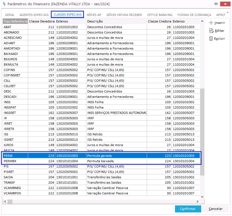Maximize the Parâmetros do Financeiro window
This screenshot has width=232, height=216.
pyautogui.click(x=216, y=4)
